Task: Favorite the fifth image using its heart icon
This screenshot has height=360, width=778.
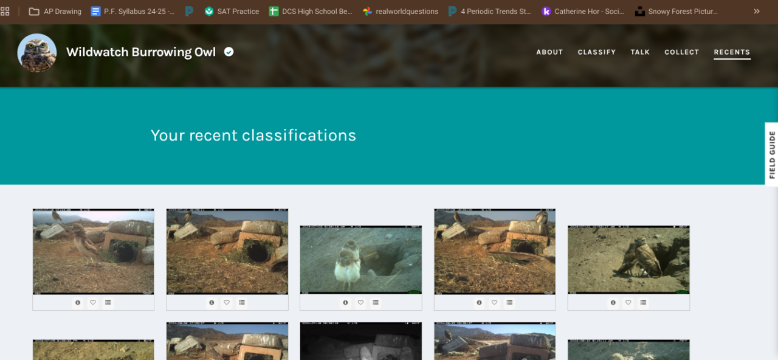Action: (628, 302)
